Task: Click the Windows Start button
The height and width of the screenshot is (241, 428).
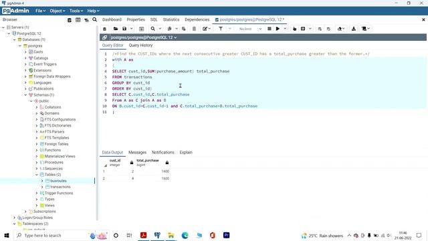Action: coord(7,235)
